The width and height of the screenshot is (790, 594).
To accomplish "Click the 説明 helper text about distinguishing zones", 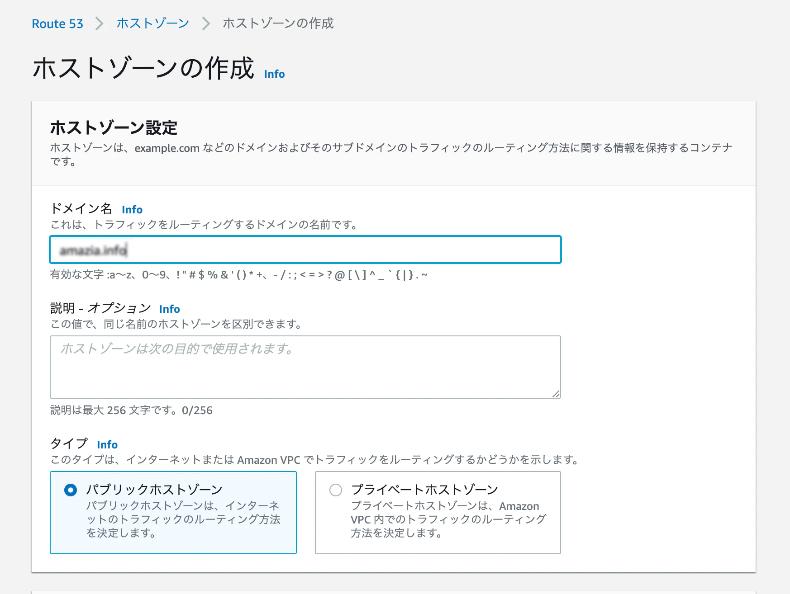I will pos(176,324).
